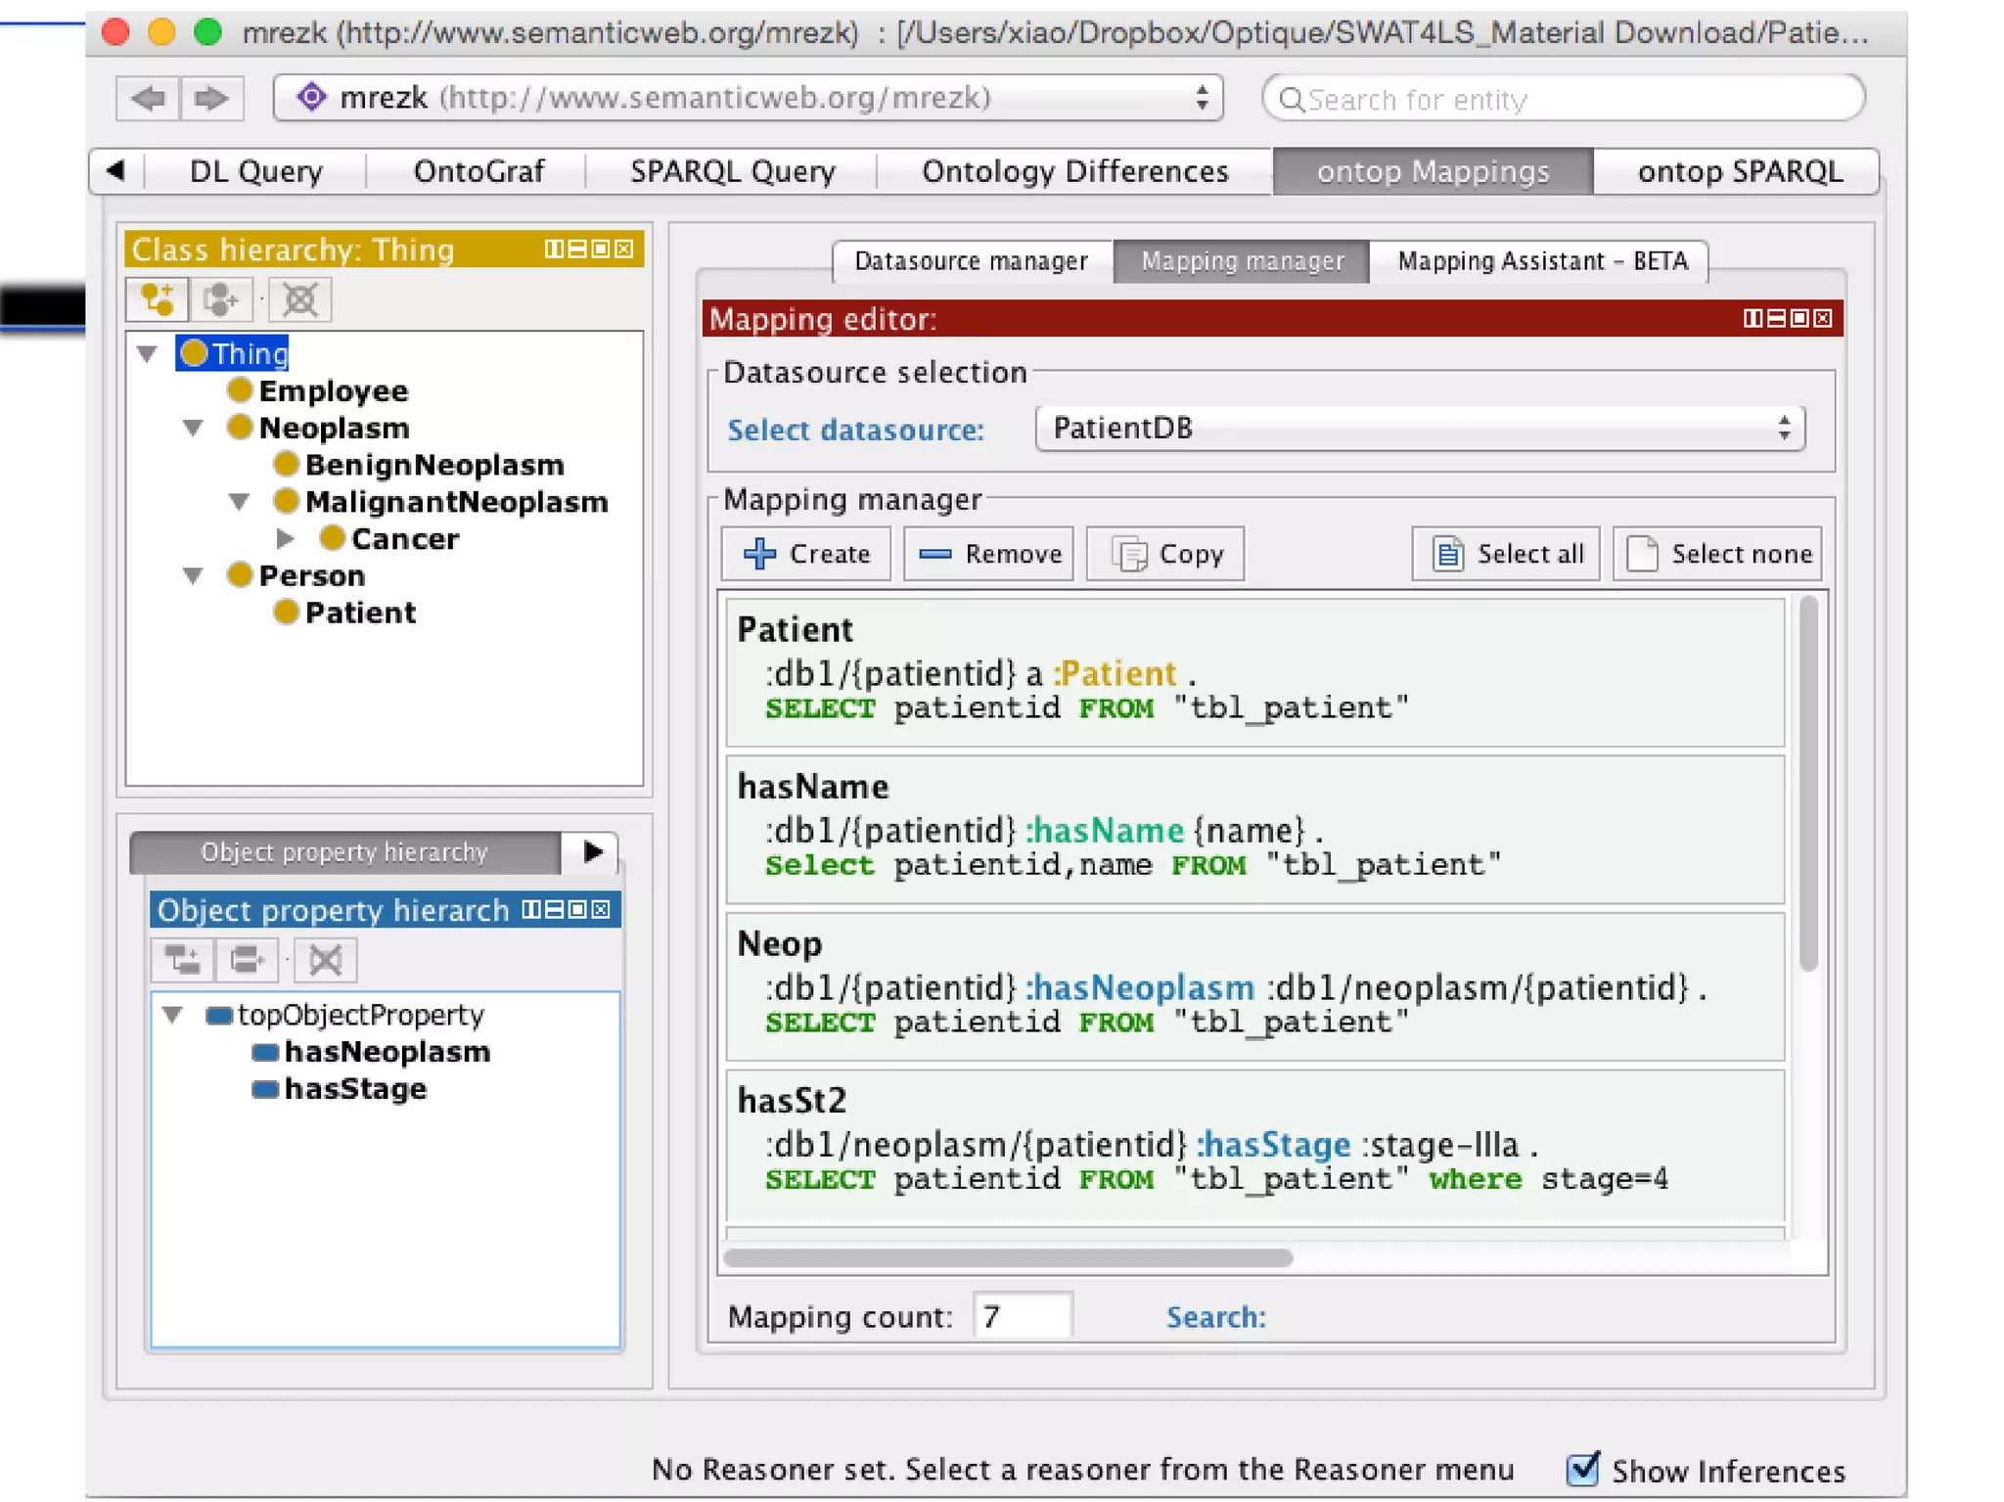This screenshot has height=1502, width=2004.
Task: Click add sibling property icon
Action: point(247,960)
